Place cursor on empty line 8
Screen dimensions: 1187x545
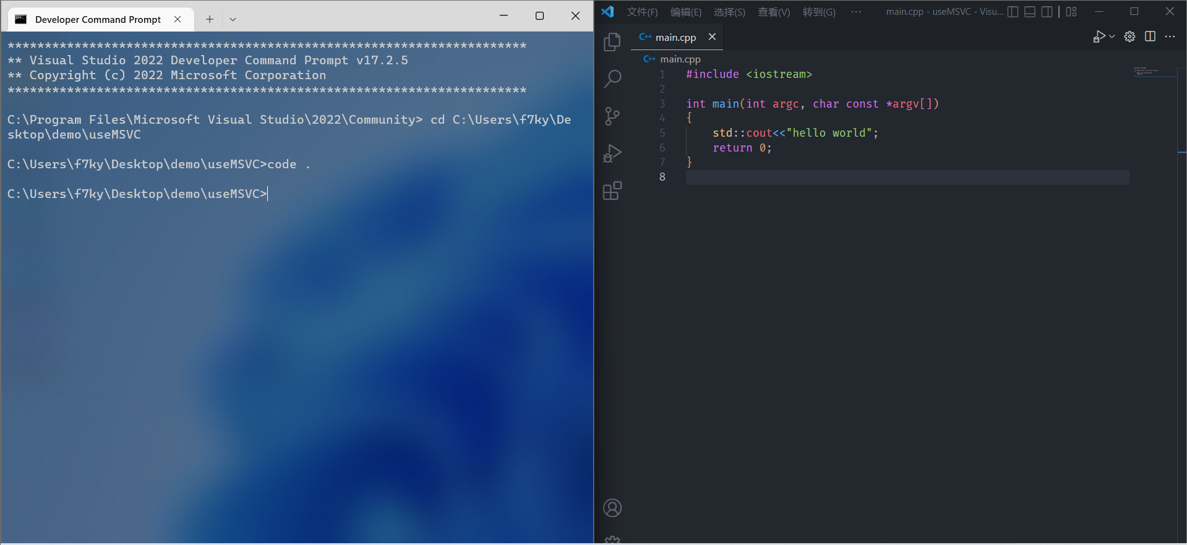(907, 178)
